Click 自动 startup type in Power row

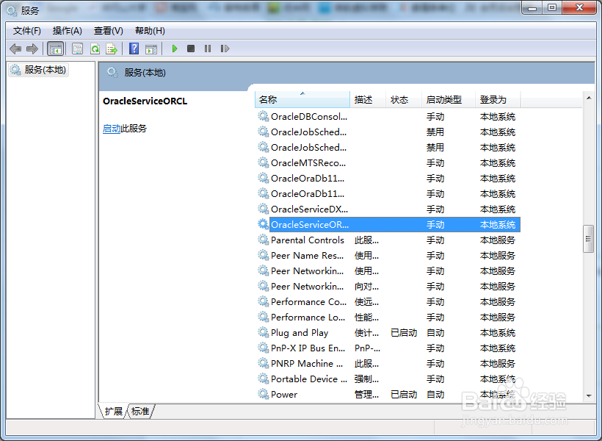[x=435, y=394]
